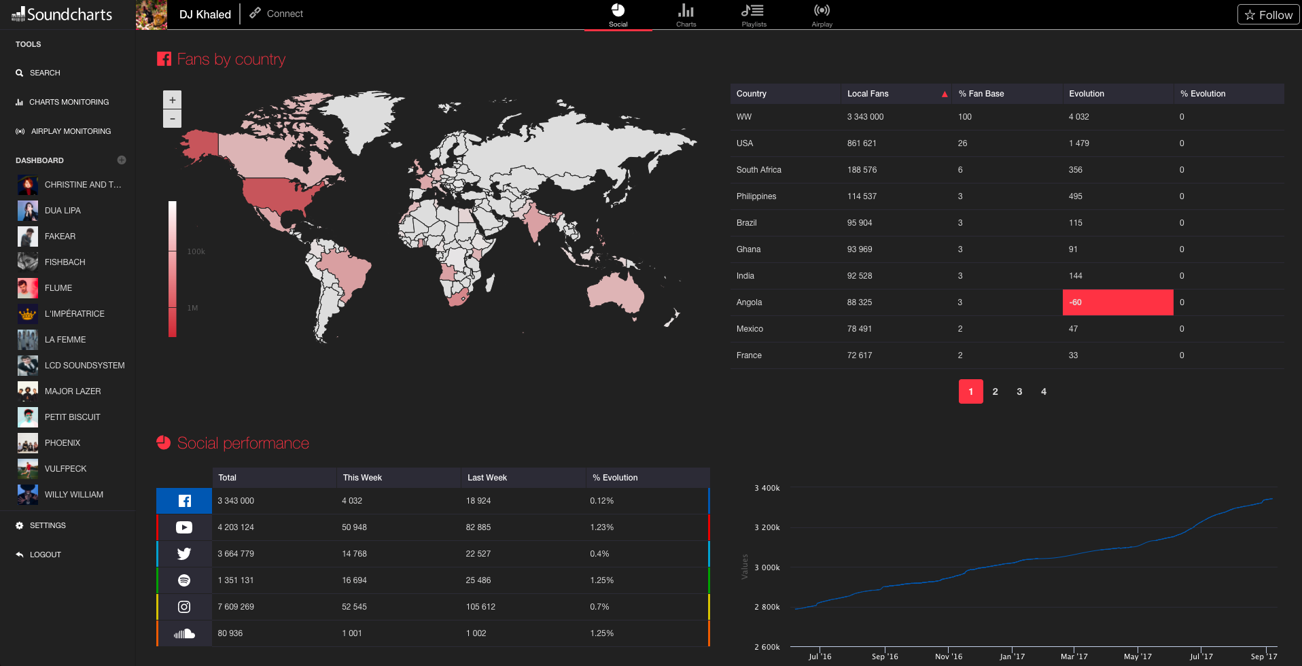This screenshot has width=1302, height=666.
Task: Follow DJ Khaled
Action: click(x=1268, y=15)
